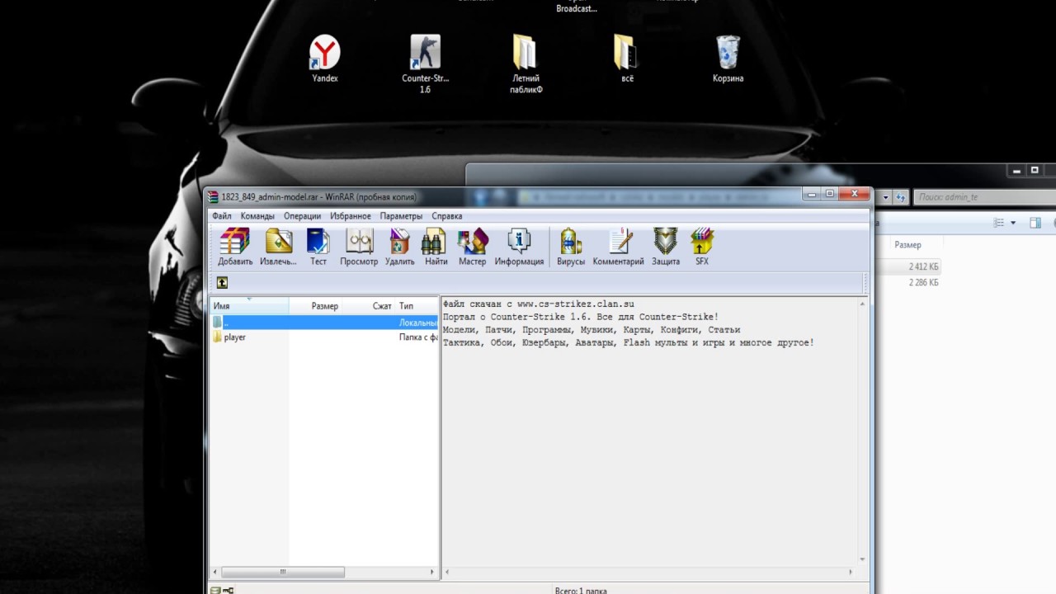Image resolution: width=1056 pixels, height=594 pixels.
Task: Click the comment pane scroll up arrow
Action: [863, 304]
